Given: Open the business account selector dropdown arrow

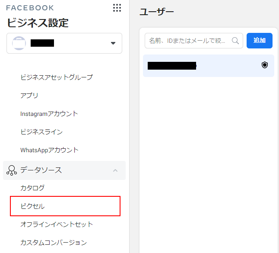Looking at the screenshot, I should coord(113,43).
